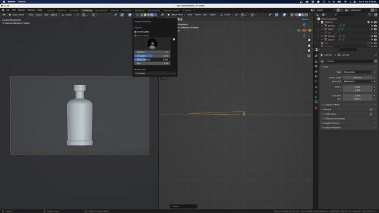Viewport: 379px width, 213px height.
Task: Enable Scene World checkbox
Action: tap(136, 35)
